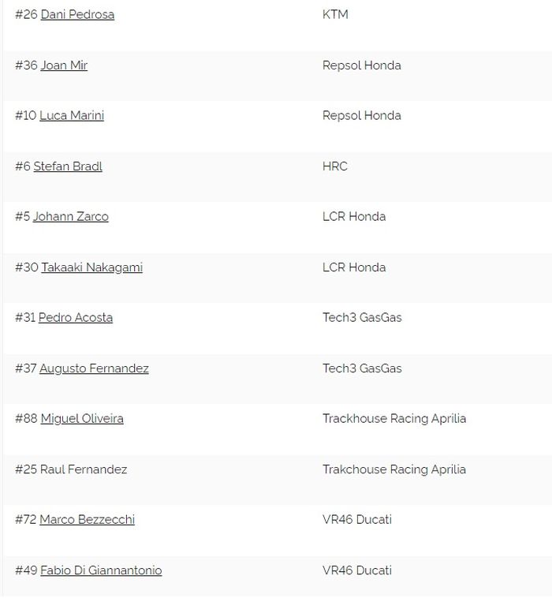552x598 pixels.
Task: Open the Takaaki Nakagami link
Action: click(x=91, y=267)
